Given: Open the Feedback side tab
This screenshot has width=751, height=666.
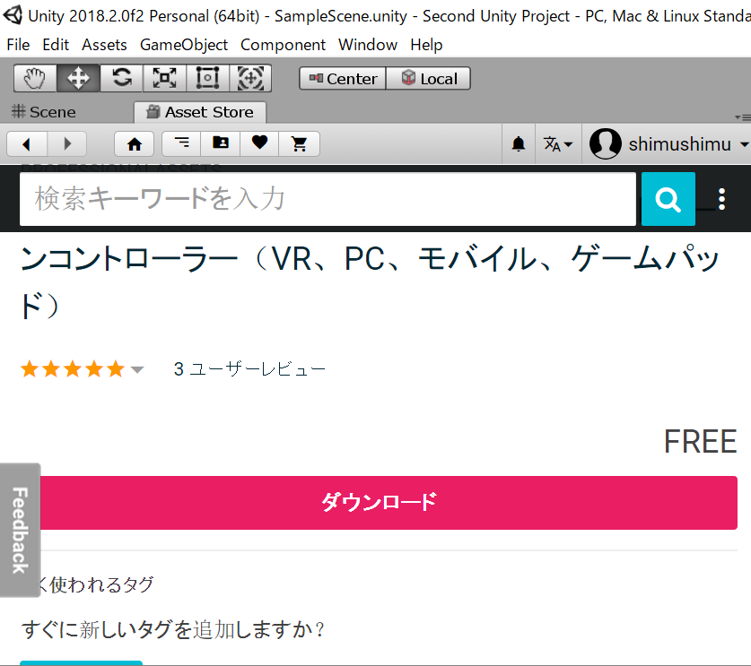Looking at the screenshot, I should 20,529.
